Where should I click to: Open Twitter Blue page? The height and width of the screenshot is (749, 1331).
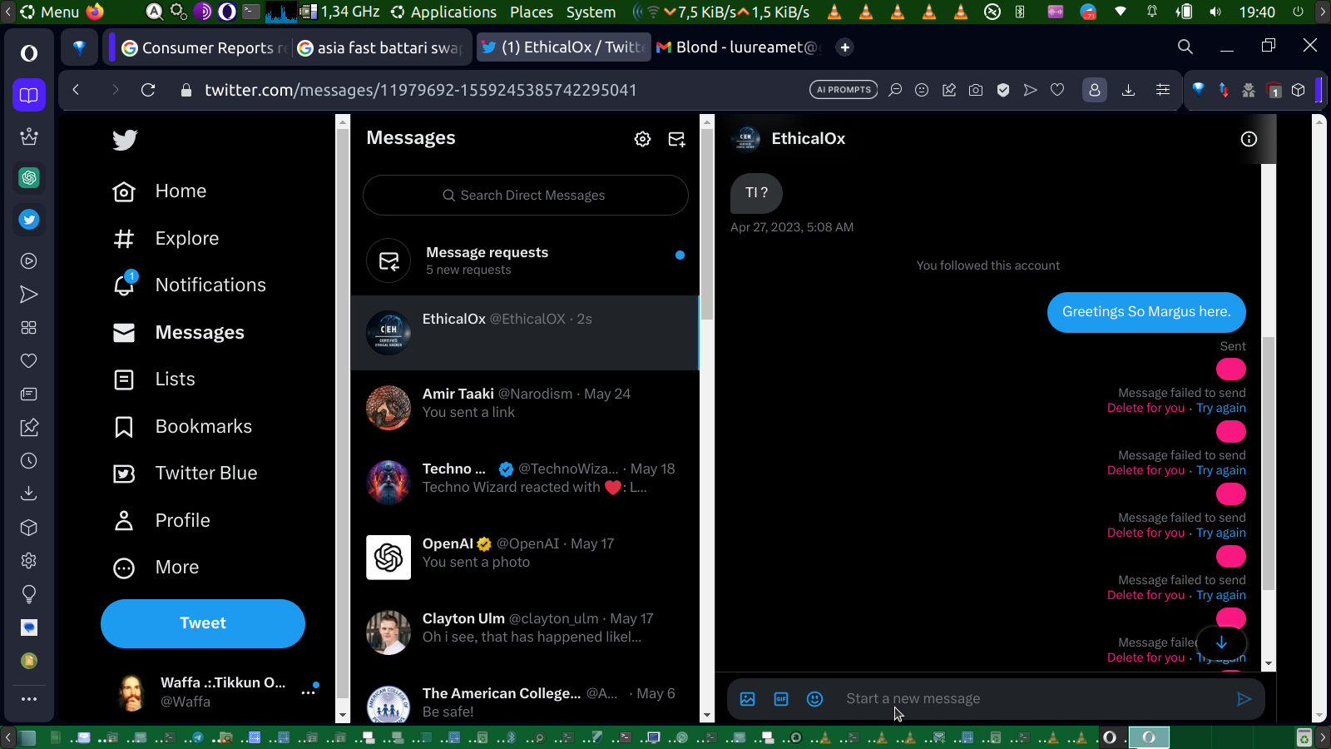point(185,474)
